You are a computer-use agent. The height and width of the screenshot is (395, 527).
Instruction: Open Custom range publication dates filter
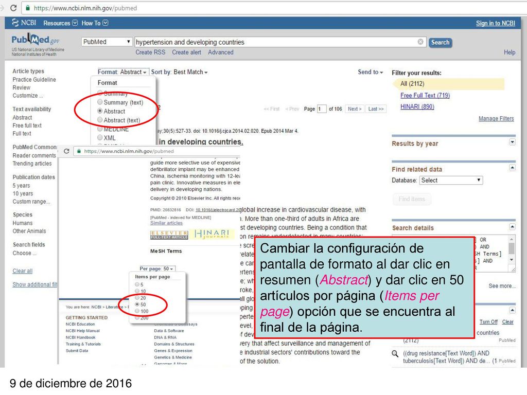(x=31, y=202)
